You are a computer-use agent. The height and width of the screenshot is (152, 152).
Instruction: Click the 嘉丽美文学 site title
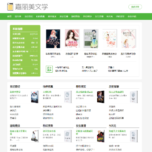tap(31, 7)
